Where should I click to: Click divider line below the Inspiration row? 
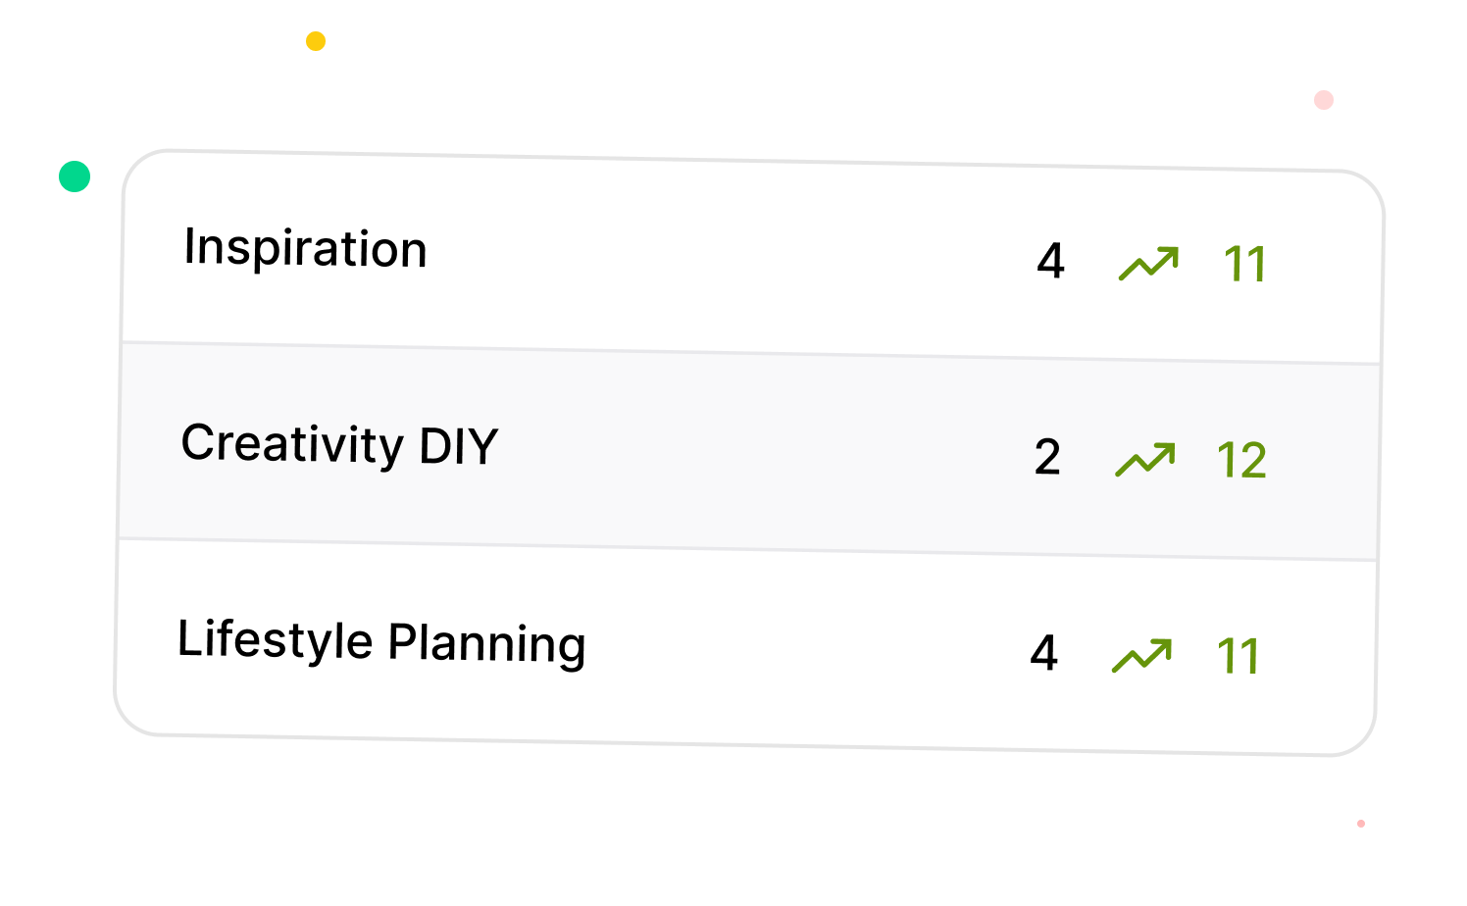[x=751, y=353]
